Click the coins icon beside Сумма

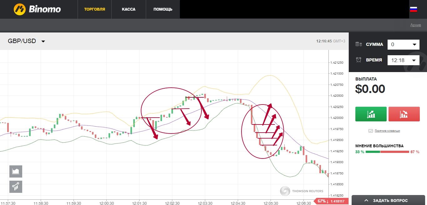tap(358, 44)
